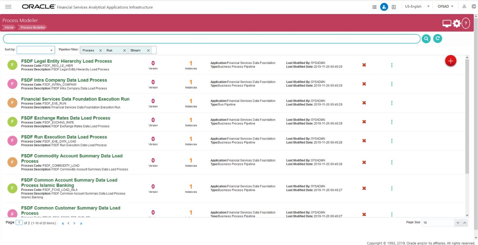Open more options for FSDF Commodity Account Summary
The height and width of the screenshot is (245, 478).
[392, 162]
